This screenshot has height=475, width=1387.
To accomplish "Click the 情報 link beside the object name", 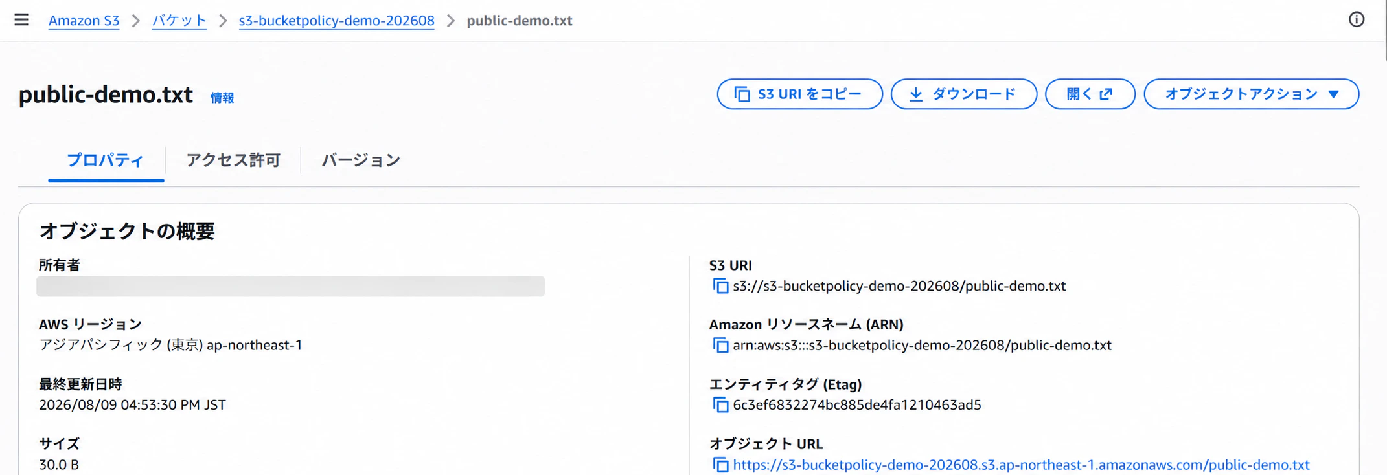I will (x=222, y=98).
